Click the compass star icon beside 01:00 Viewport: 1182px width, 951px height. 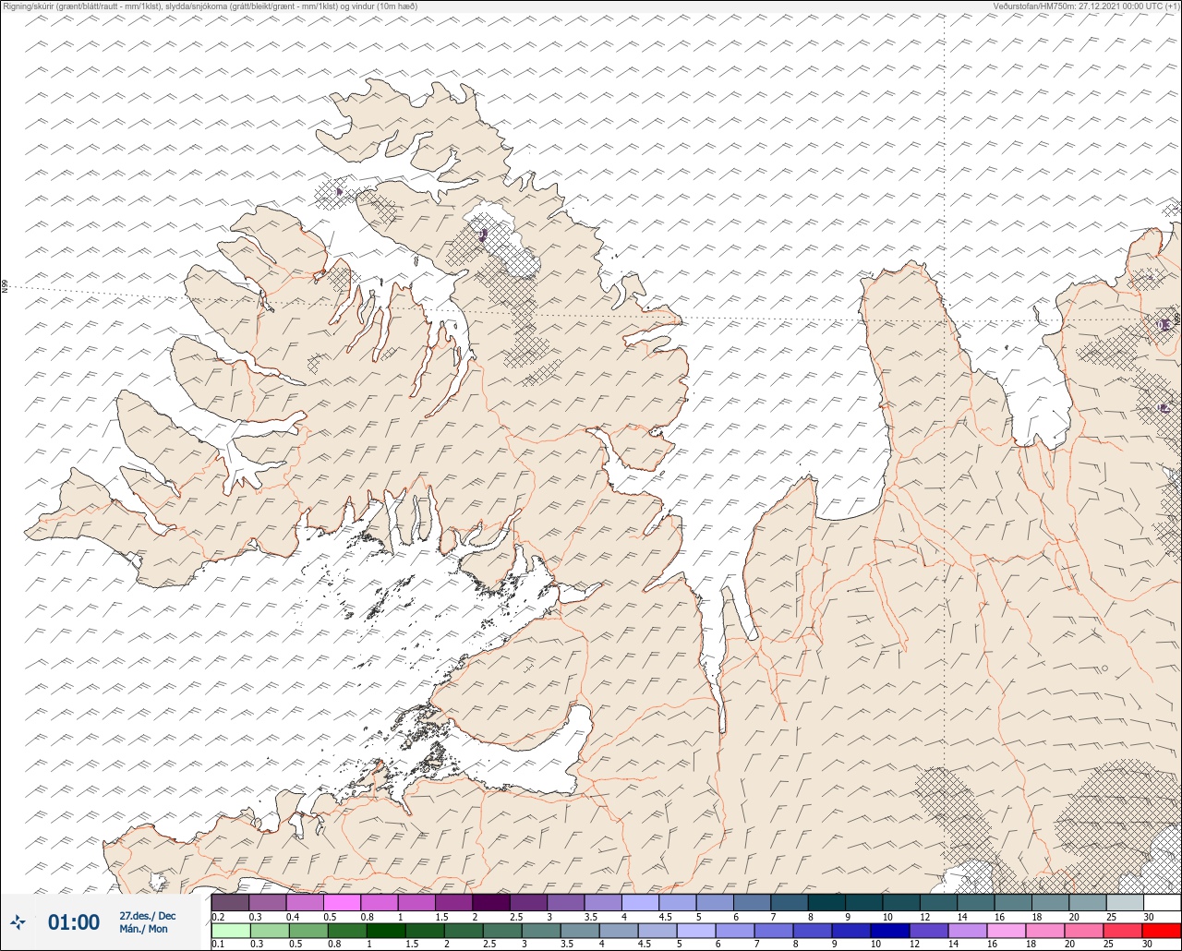click(x=18, y=921)
